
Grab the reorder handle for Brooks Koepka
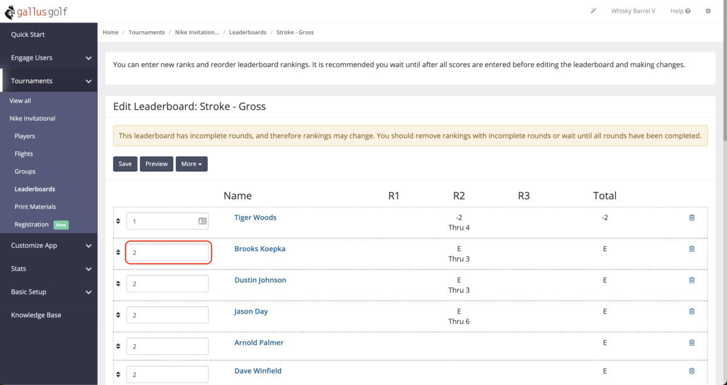[x=118, y=252]
